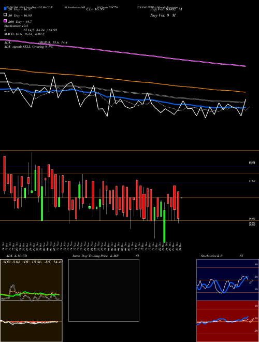Click the 17.62 price axis label
This screenshot has width=259, height=342.
pos(252,181)
